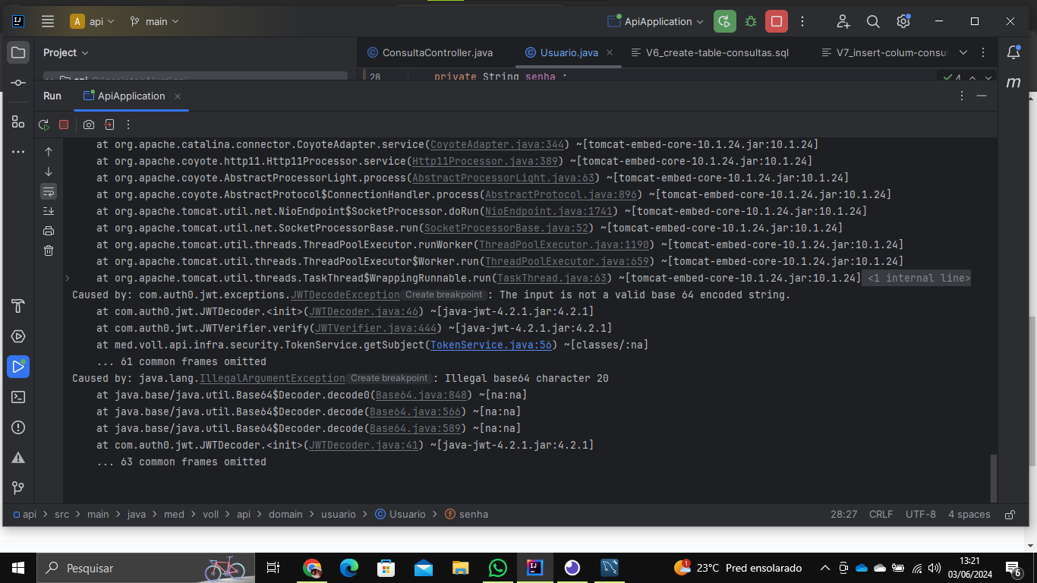Show hidden editor tabs dropdown

963,52
